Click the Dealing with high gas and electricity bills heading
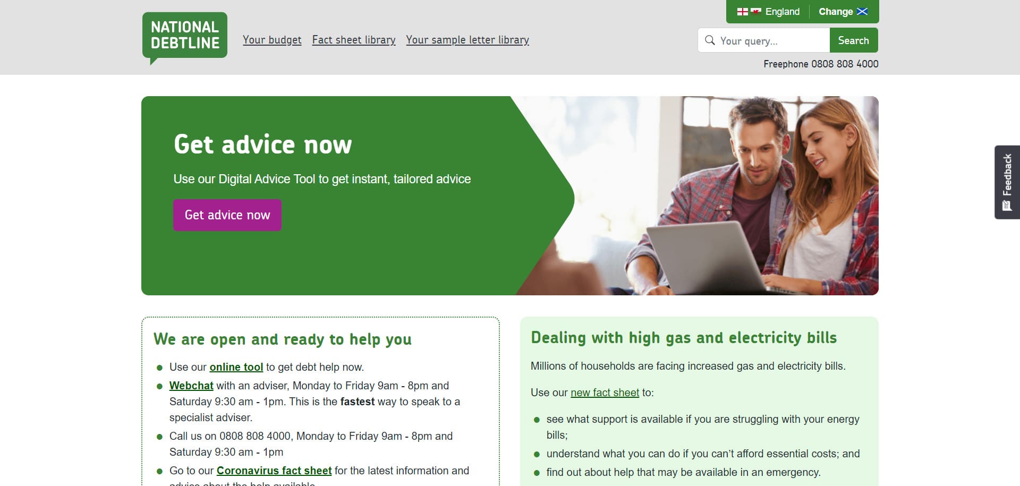Screen dimensions: 1020x486 pos(684,338)
